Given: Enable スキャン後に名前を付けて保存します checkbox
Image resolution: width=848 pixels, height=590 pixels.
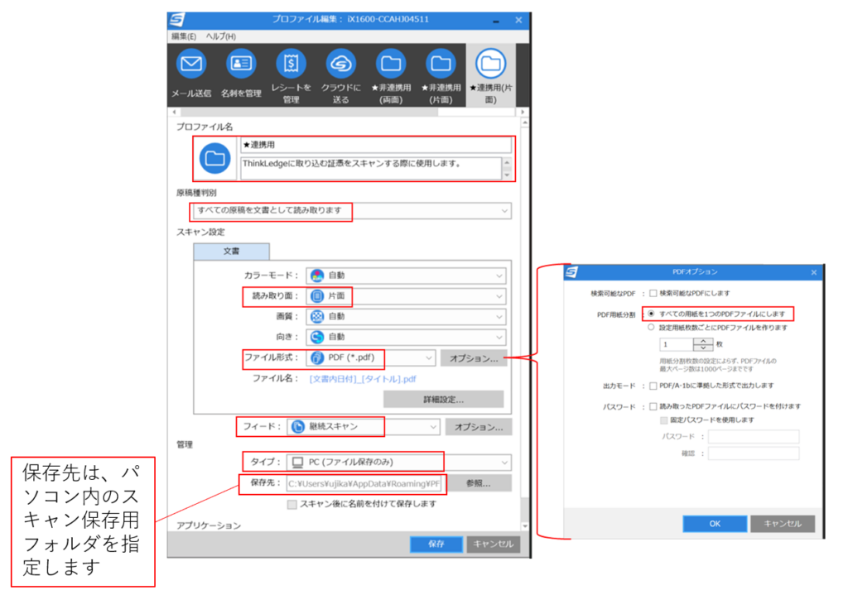Looking at the screenshot, I should (x=291, y=504).
